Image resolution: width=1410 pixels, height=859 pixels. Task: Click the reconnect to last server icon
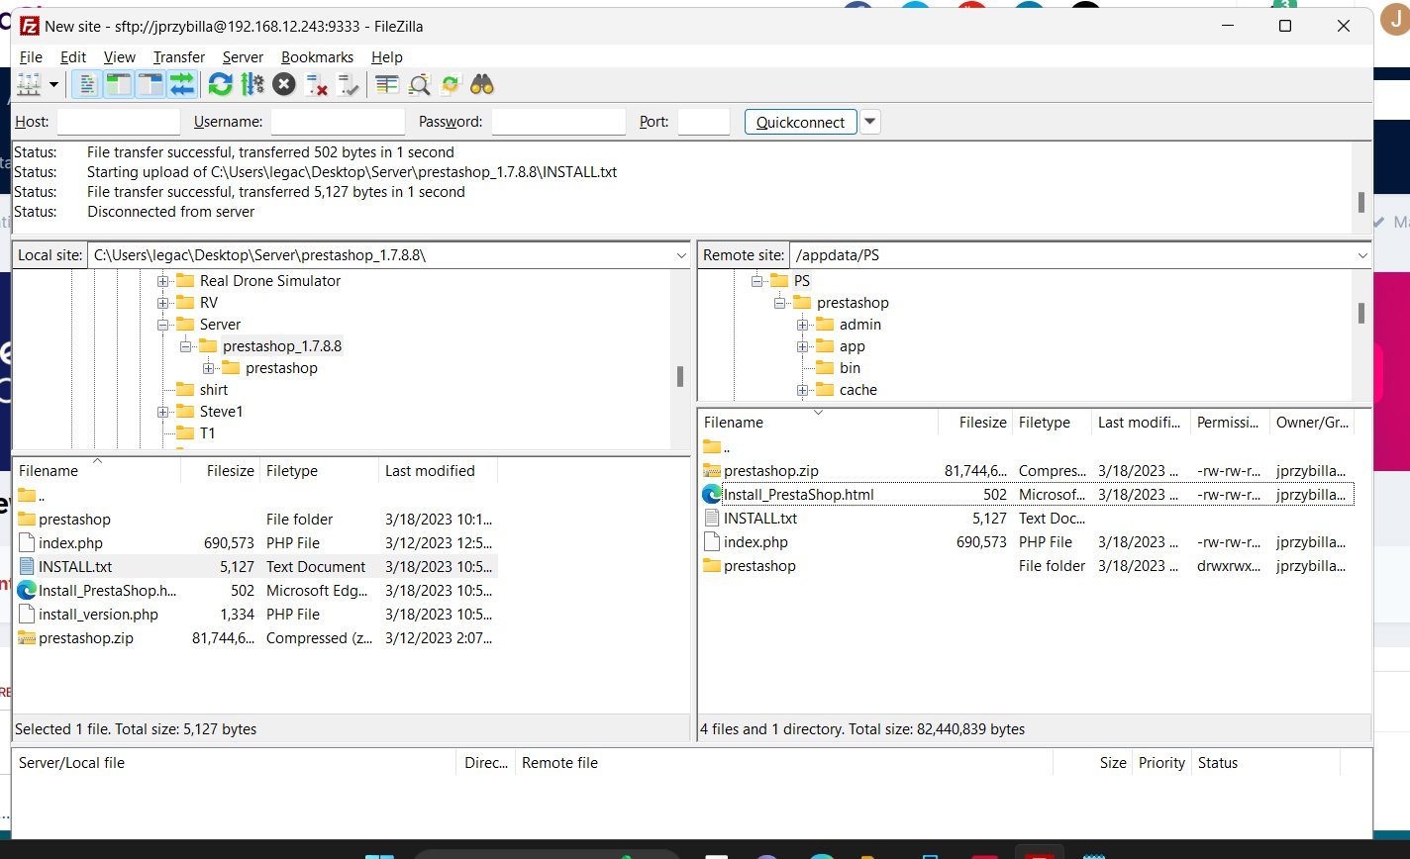pos(349,85)
